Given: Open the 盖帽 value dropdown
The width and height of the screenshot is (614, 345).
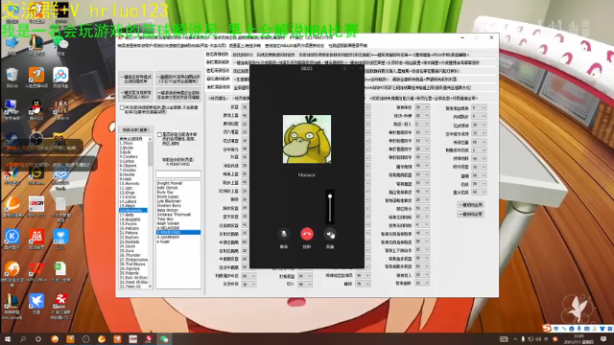Looking at the screenshot, I should pyautogui.click(x=479, y=175).
